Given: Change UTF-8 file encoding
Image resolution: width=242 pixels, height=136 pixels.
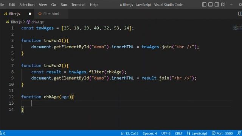Looking at the screenshot, I should pyautogui.click(x=166, y=133).
